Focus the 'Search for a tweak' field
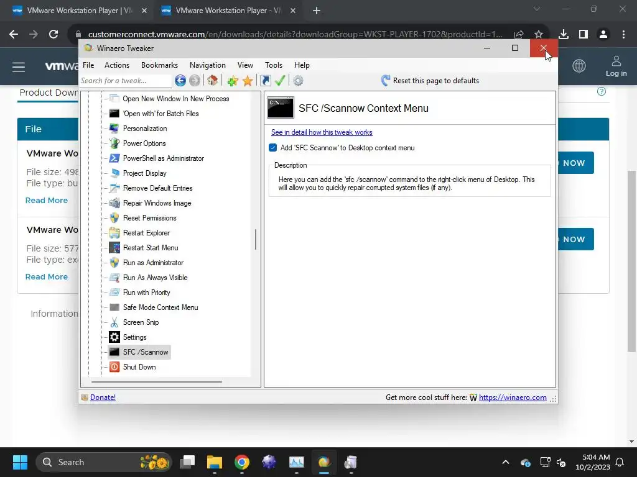The width and height of the screenshot is (637, 477). [126, 81]
